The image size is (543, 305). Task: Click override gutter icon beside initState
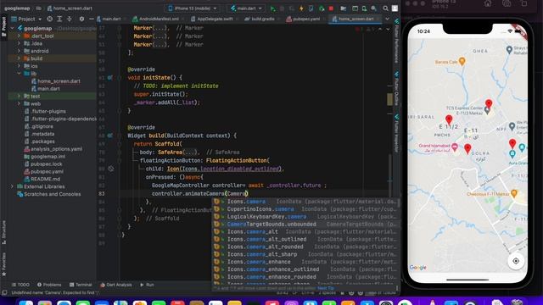pos(109,78)
